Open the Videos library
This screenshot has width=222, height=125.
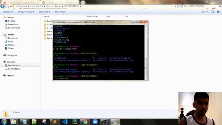tap(11, 48)
